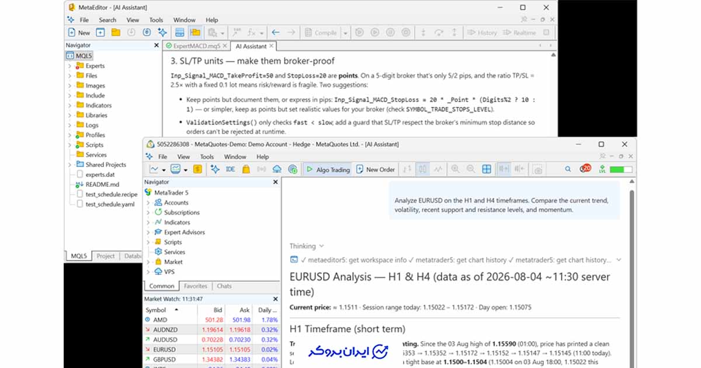Screen dimensions: 701x368
Task: Click the History button in MetaEditor toolbar
Action: point(483,33)
